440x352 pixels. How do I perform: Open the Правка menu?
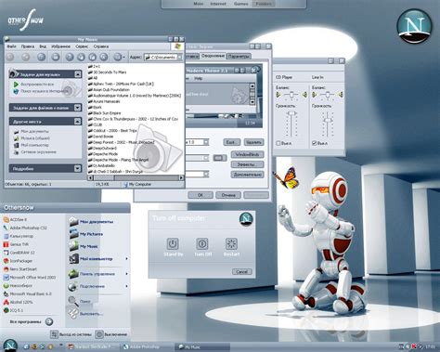click(28, 46)
